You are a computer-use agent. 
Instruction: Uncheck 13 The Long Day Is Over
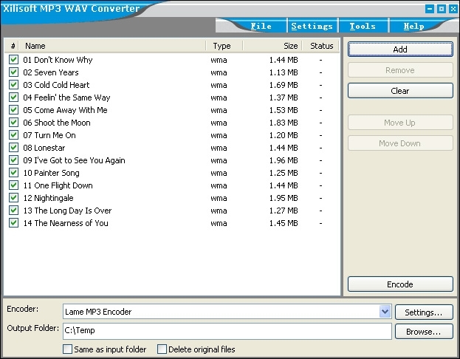(13, 211)
